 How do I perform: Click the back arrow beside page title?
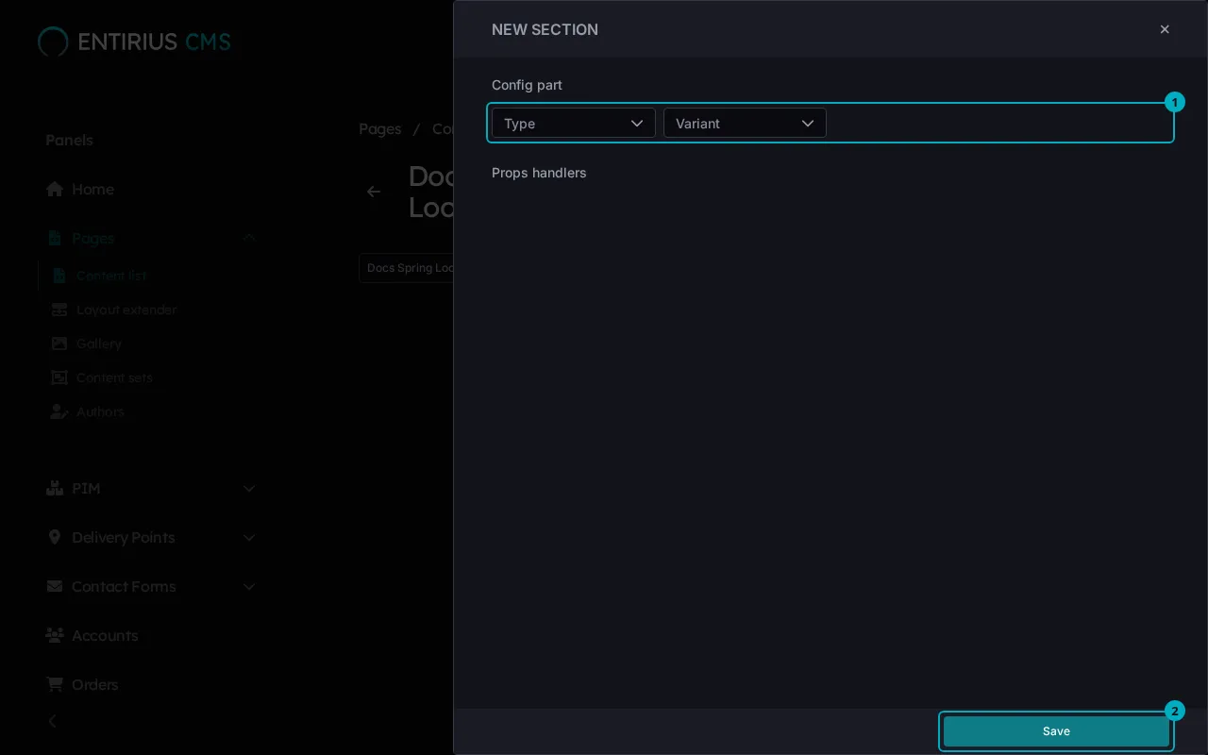(x=374, y=192)
